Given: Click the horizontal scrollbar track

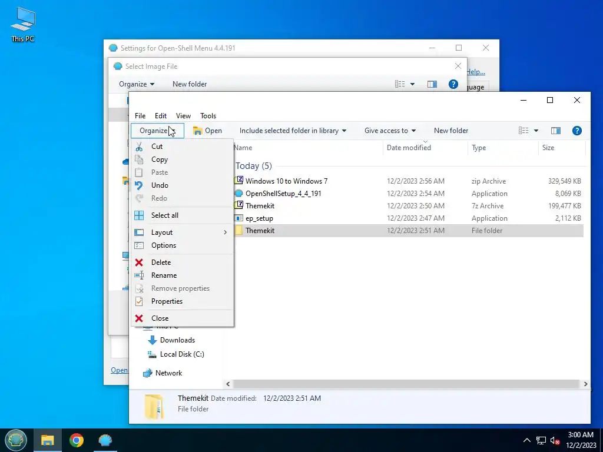Looking at the screenshot, I should pyautogui.click(x=406, y=384).
